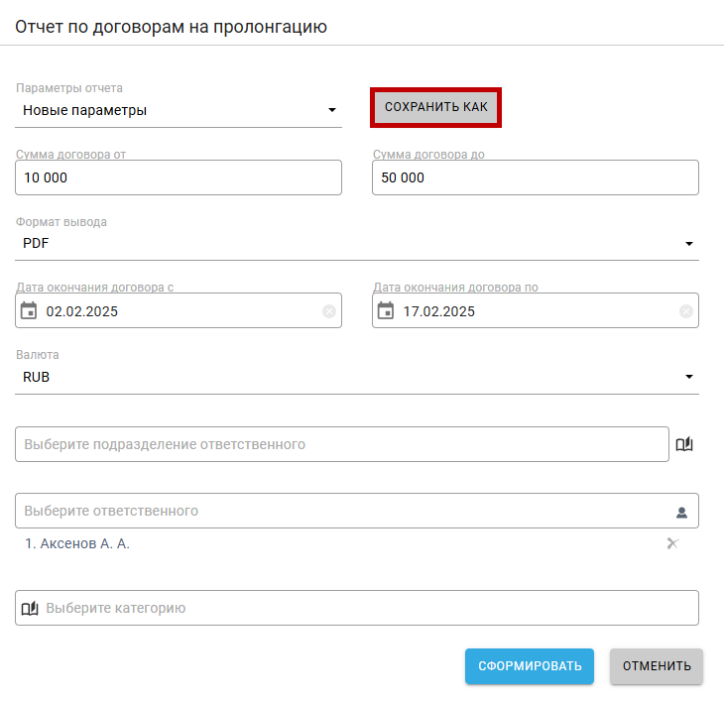724x702 pixels.
Task: Click the category book icon
Action: pos(30,608)
